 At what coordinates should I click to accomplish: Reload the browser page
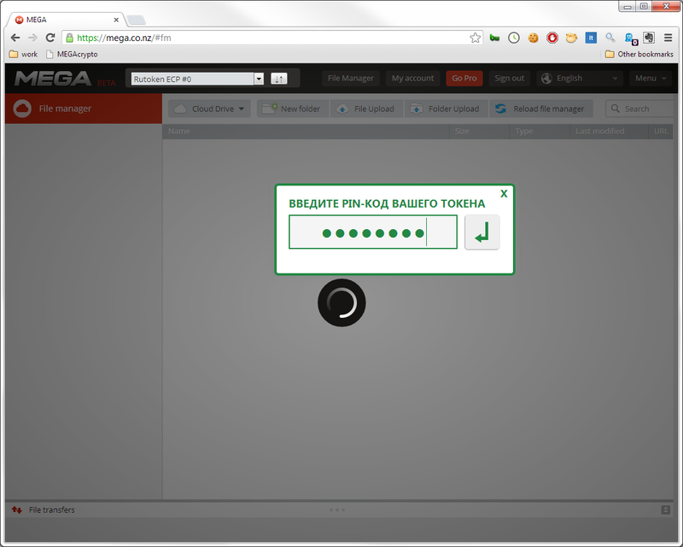(50, 38)
